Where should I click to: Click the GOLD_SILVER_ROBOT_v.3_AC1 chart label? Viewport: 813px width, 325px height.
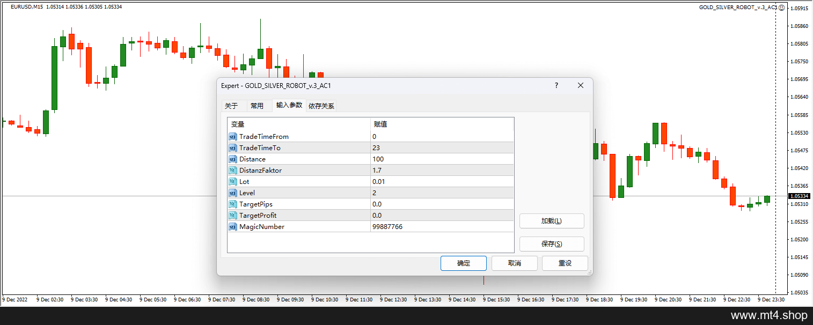pyautogui.click(x=738, y=8)
